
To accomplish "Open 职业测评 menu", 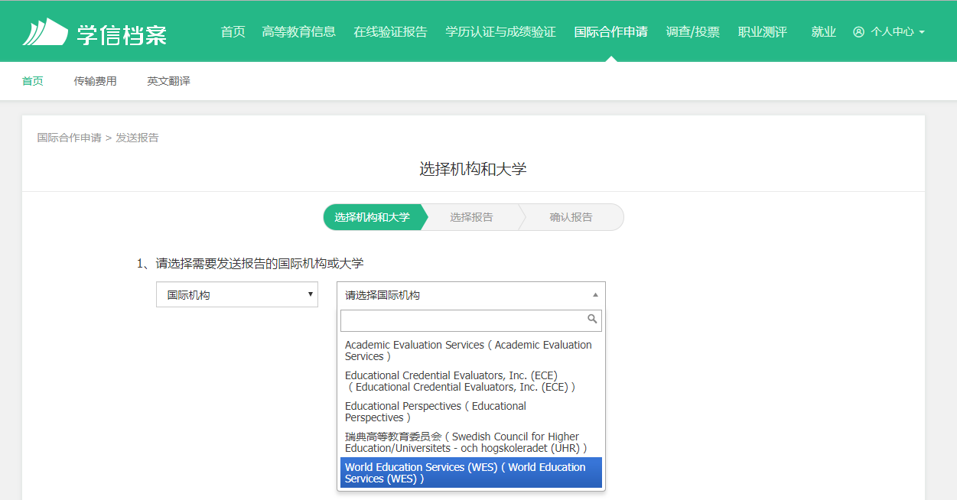I will (x=762, y=32).
